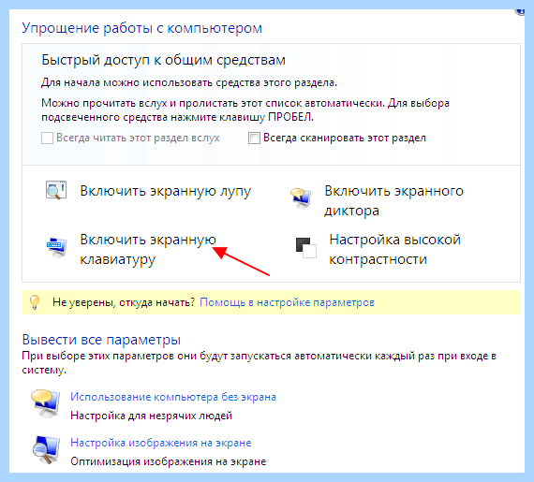
Task: Click the Вывести все параметры heading
Action: click(x=101, y=340)
